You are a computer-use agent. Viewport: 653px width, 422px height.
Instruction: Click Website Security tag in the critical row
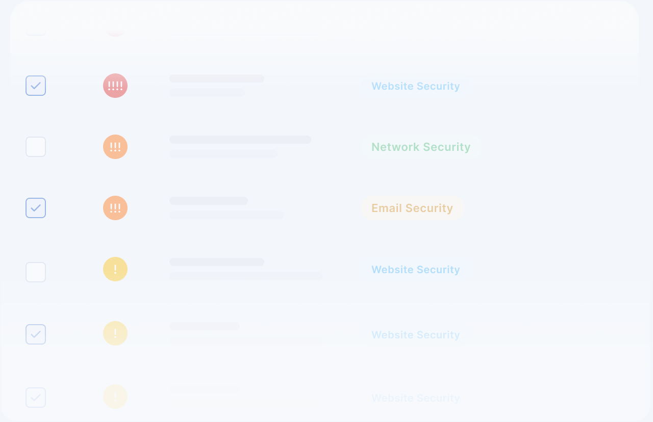pyautogui.click(x=416, y=86)
